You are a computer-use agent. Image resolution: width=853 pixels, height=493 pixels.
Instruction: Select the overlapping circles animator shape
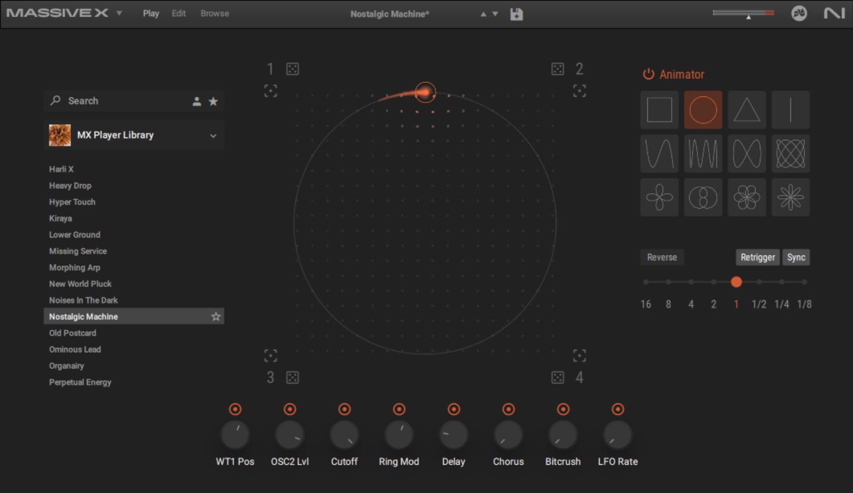coord(703,198)
